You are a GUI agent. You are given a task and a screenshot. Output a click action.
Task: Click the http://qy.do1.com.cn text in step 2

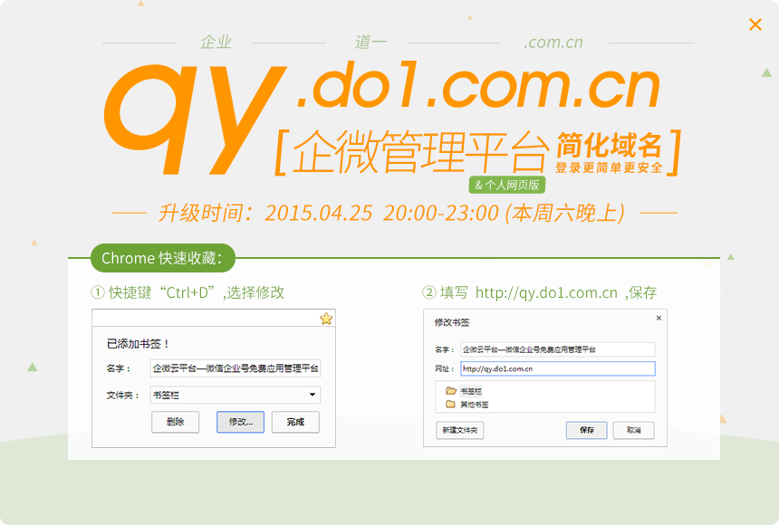(x=546, y=292)
